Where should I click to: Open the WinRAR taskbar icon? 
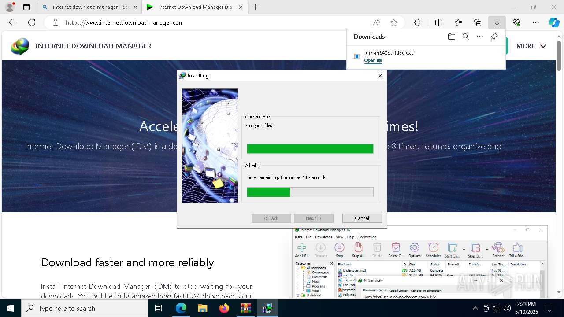245,308
